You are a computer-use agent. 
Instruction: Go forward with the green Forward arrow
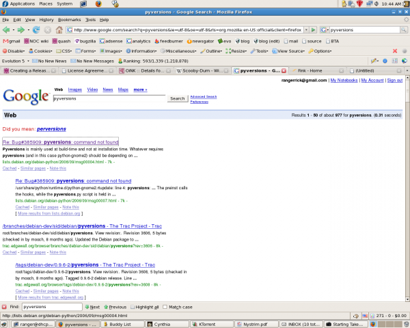pos(21,30)
